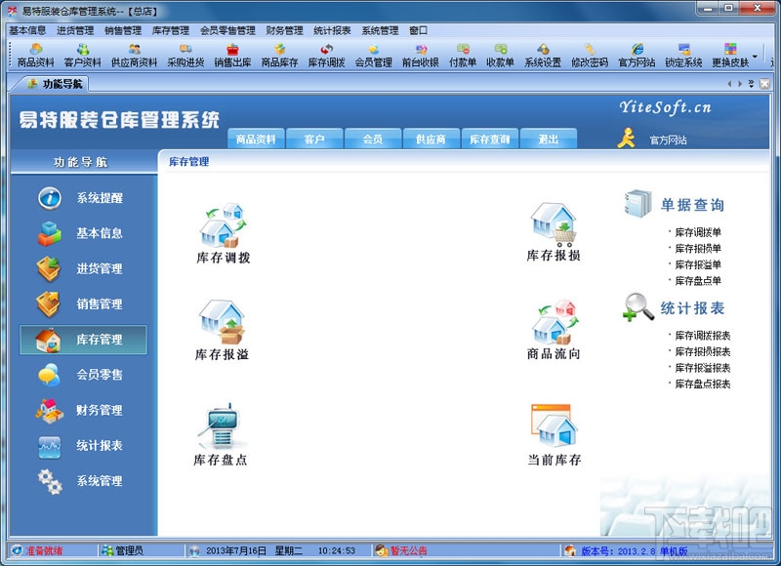Screen dimensions: 781x566
Task: Click 退出 banner tab
Action: (x=549, y=139)
